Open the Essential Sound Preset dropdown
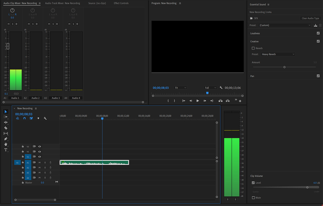The image size is (323, 206). tap(285, 25)
